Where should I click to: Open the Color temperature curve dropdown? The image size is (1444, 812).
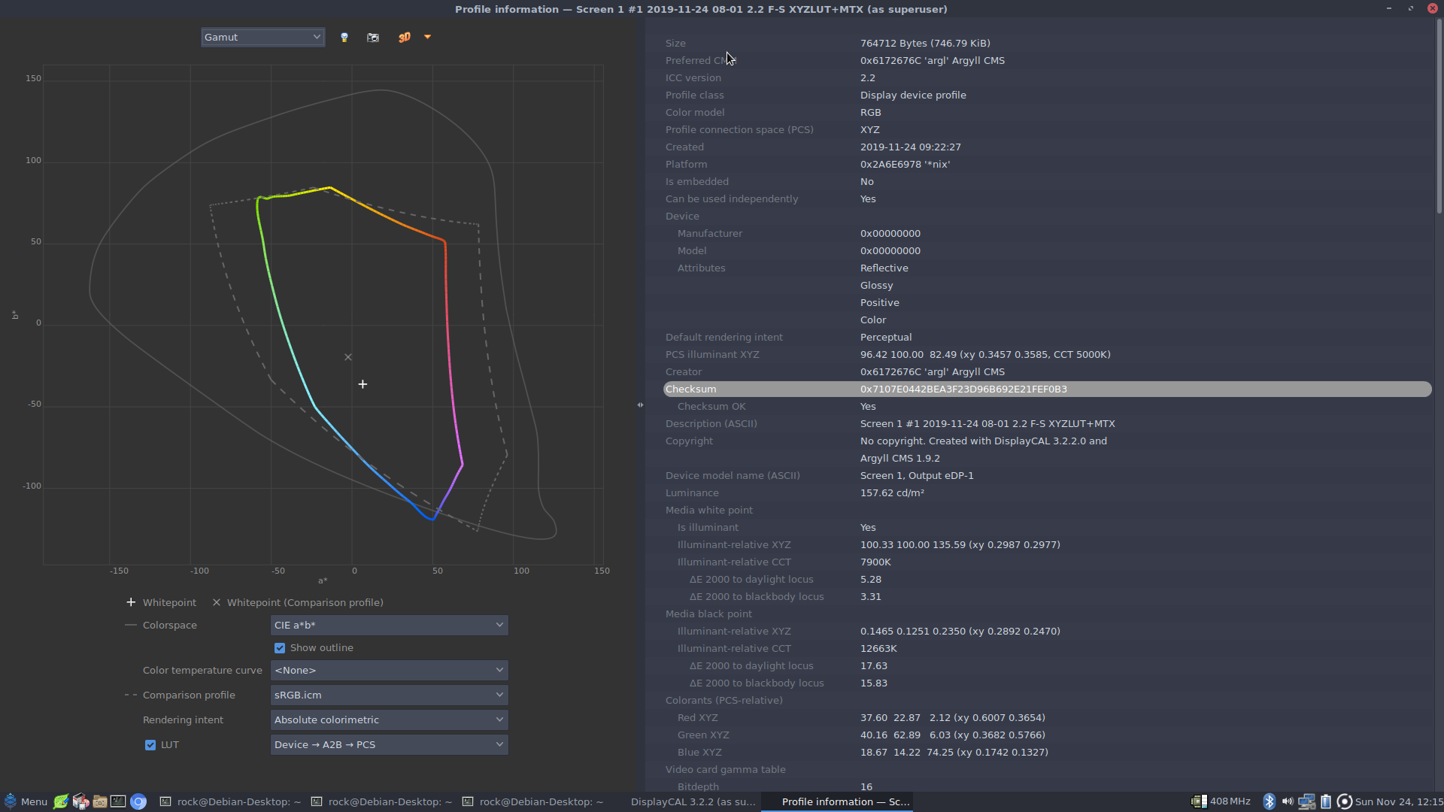coord(389,671)
